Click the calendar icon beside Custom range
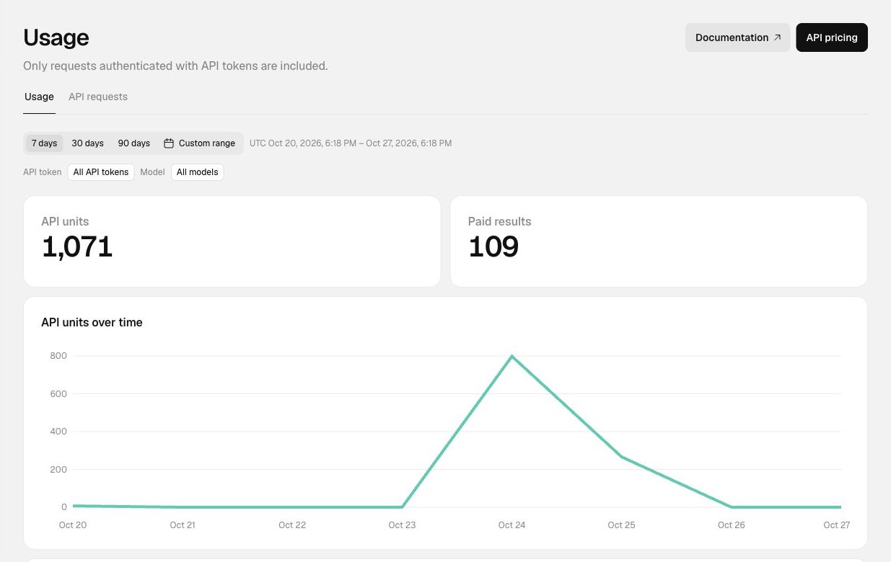Image resolution: width=891 pixels, height=562 pixels. click(x=169, y=143)
